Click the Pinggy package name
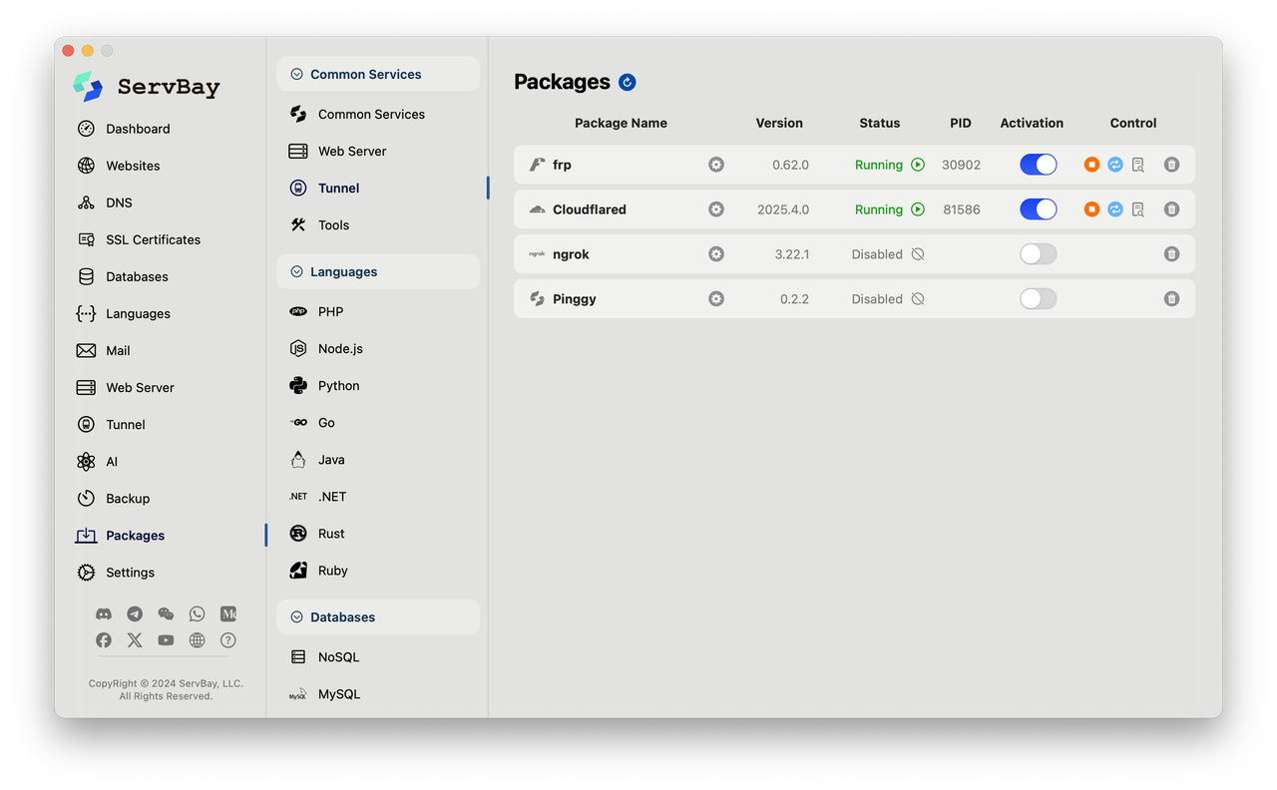1277x790 pixels. (x=575, y=299)
